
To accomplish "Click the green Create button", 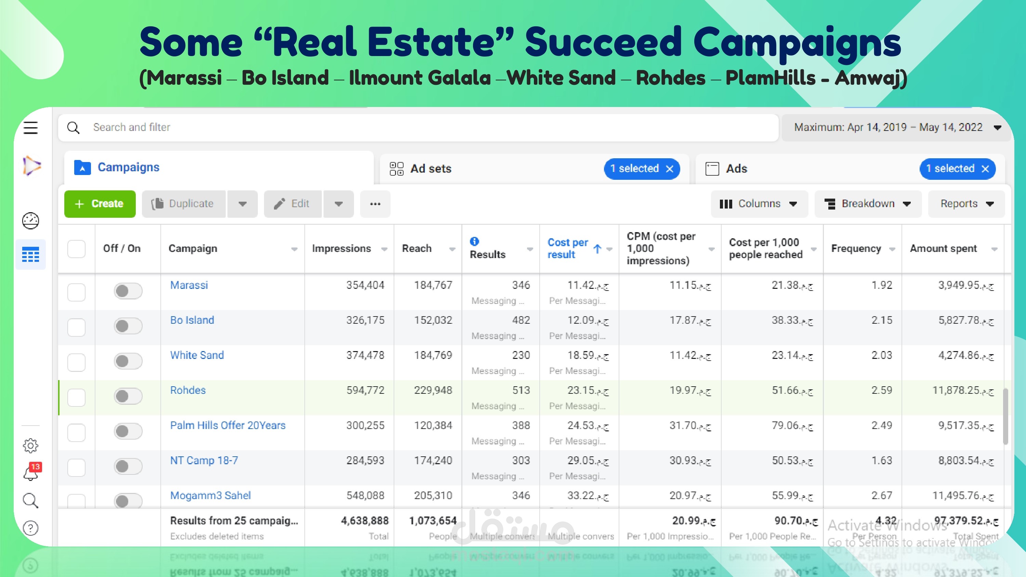I will (100, 204).
